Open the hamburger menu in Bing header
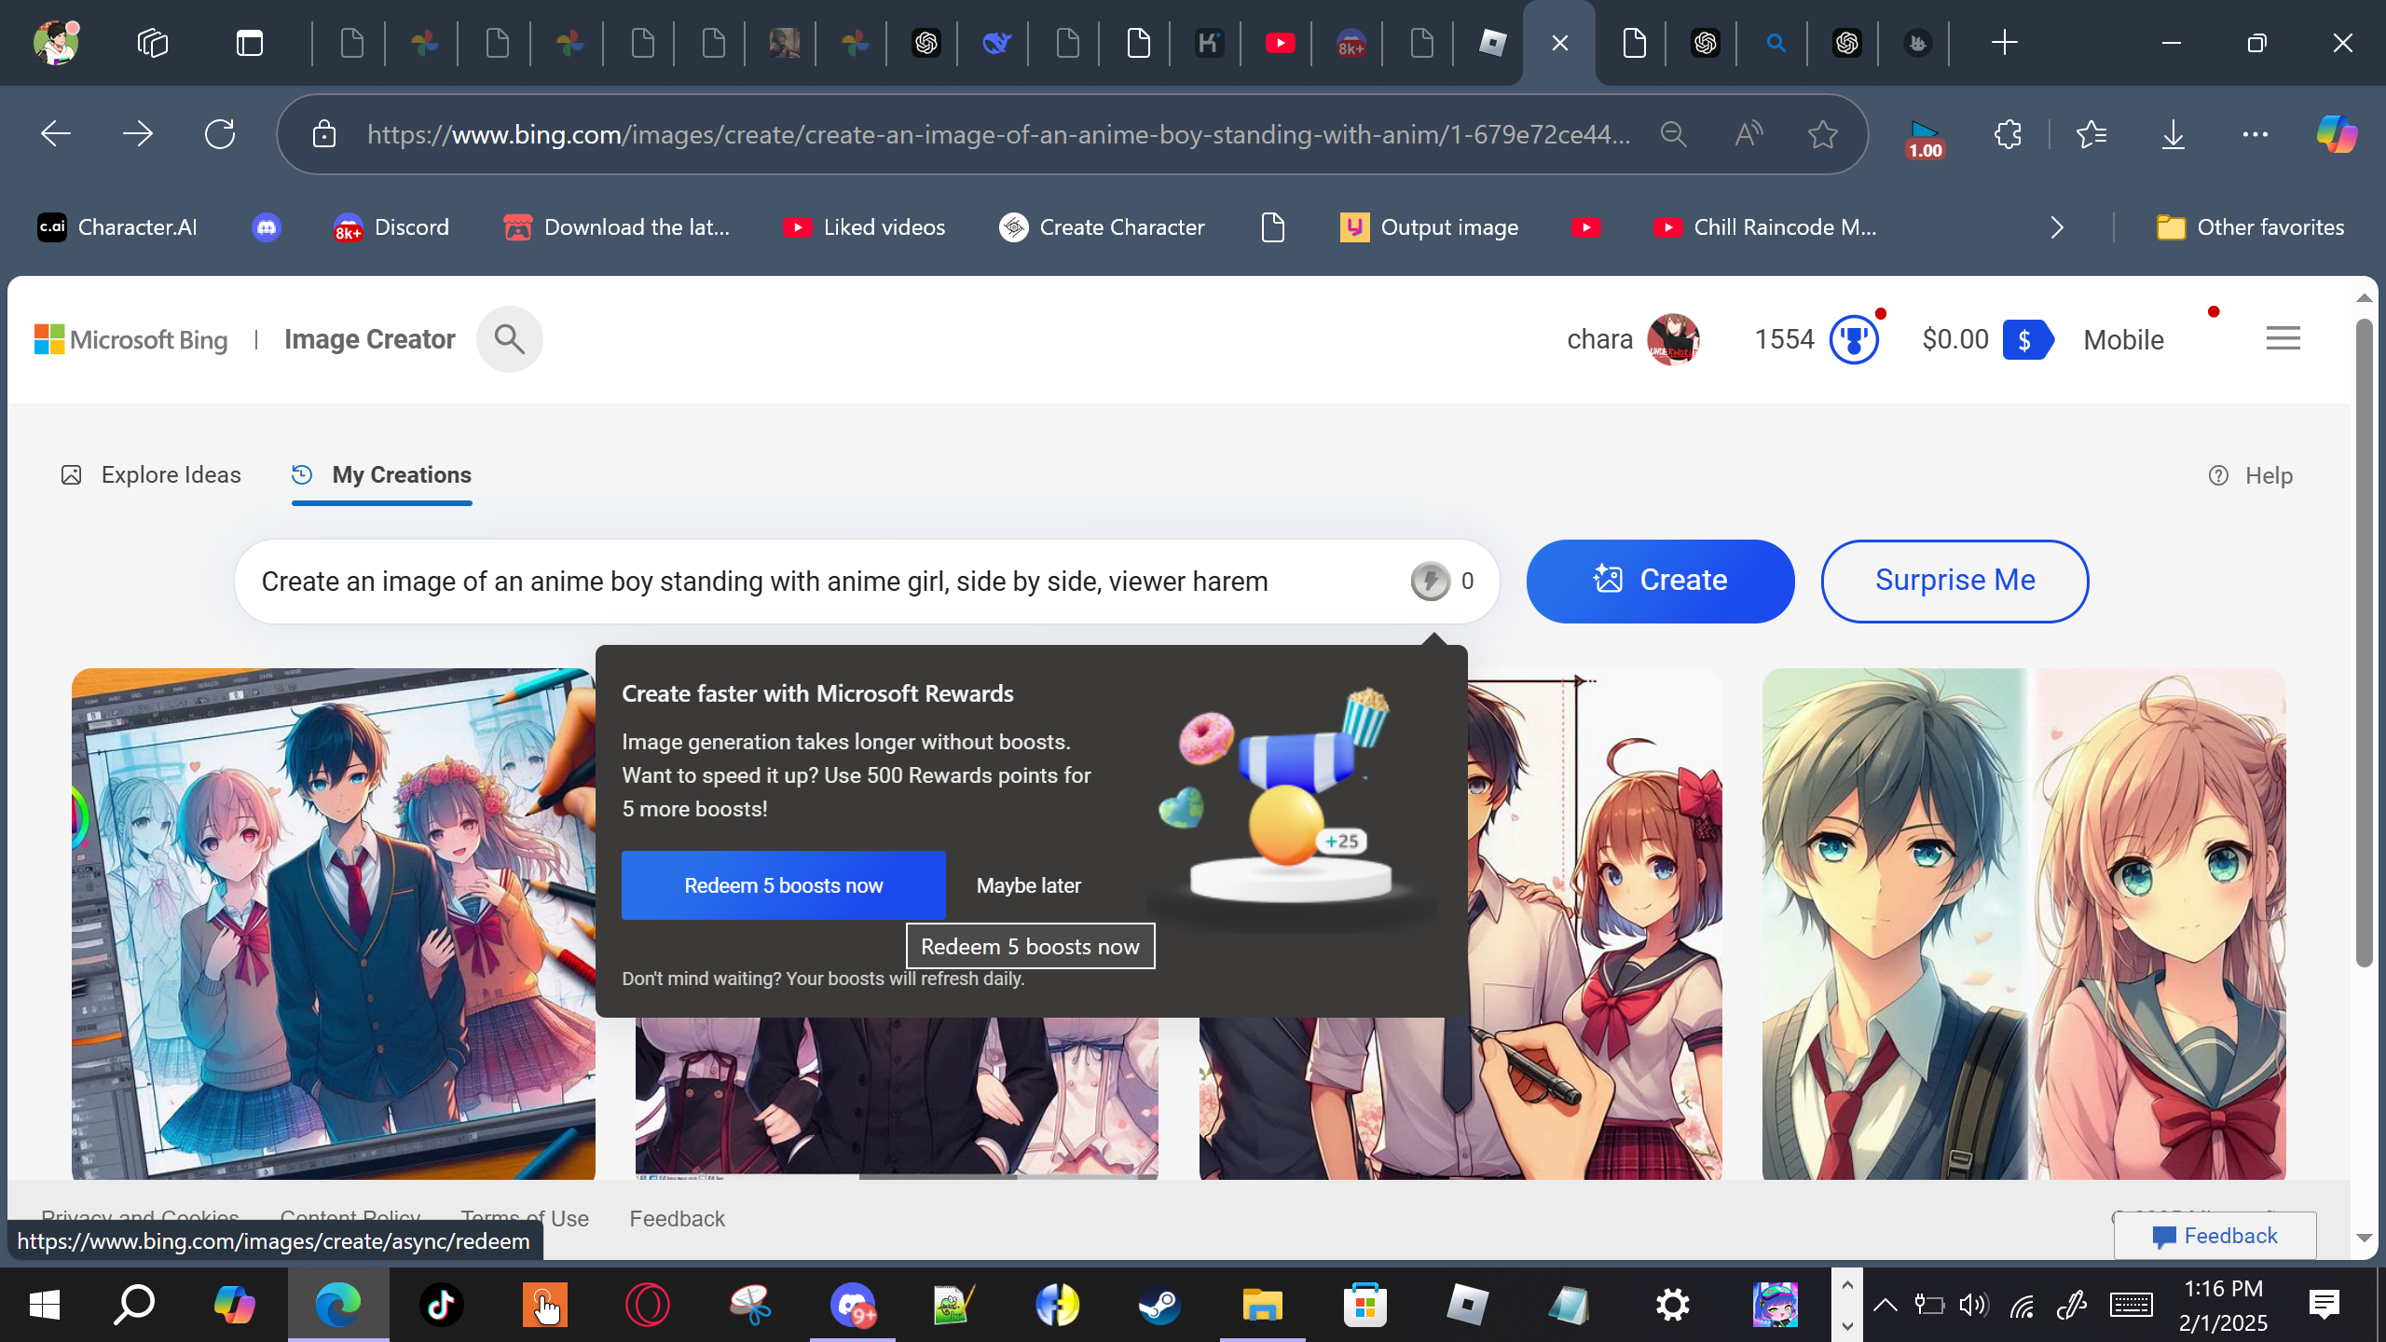The height and width of the screenshot is (1342, 2386). click(2283, 338)
